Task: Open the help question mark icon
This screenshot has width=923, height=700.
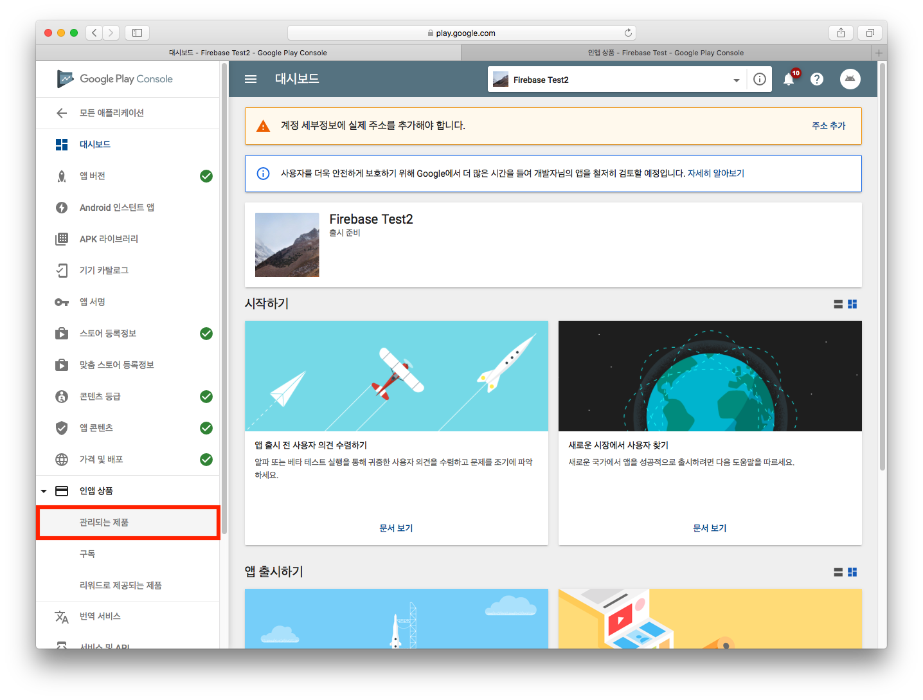Action: click(x=817, y=79)
